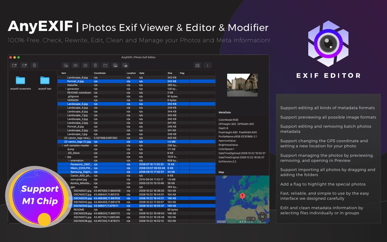Click the photo preview thumbnail
This screenshot has width=387, height=242.
242,85
